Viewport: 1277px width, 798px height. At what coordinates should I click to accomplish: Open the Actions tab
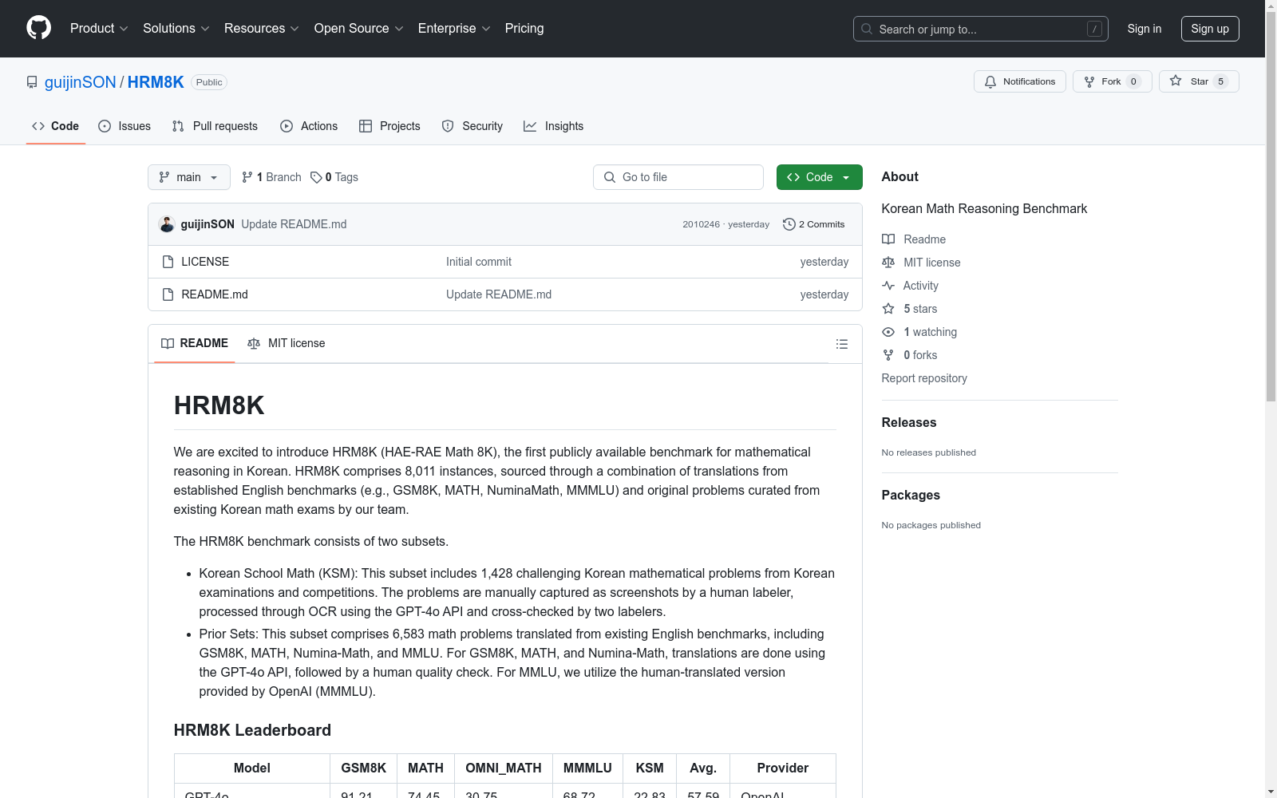tap(309, 126)
